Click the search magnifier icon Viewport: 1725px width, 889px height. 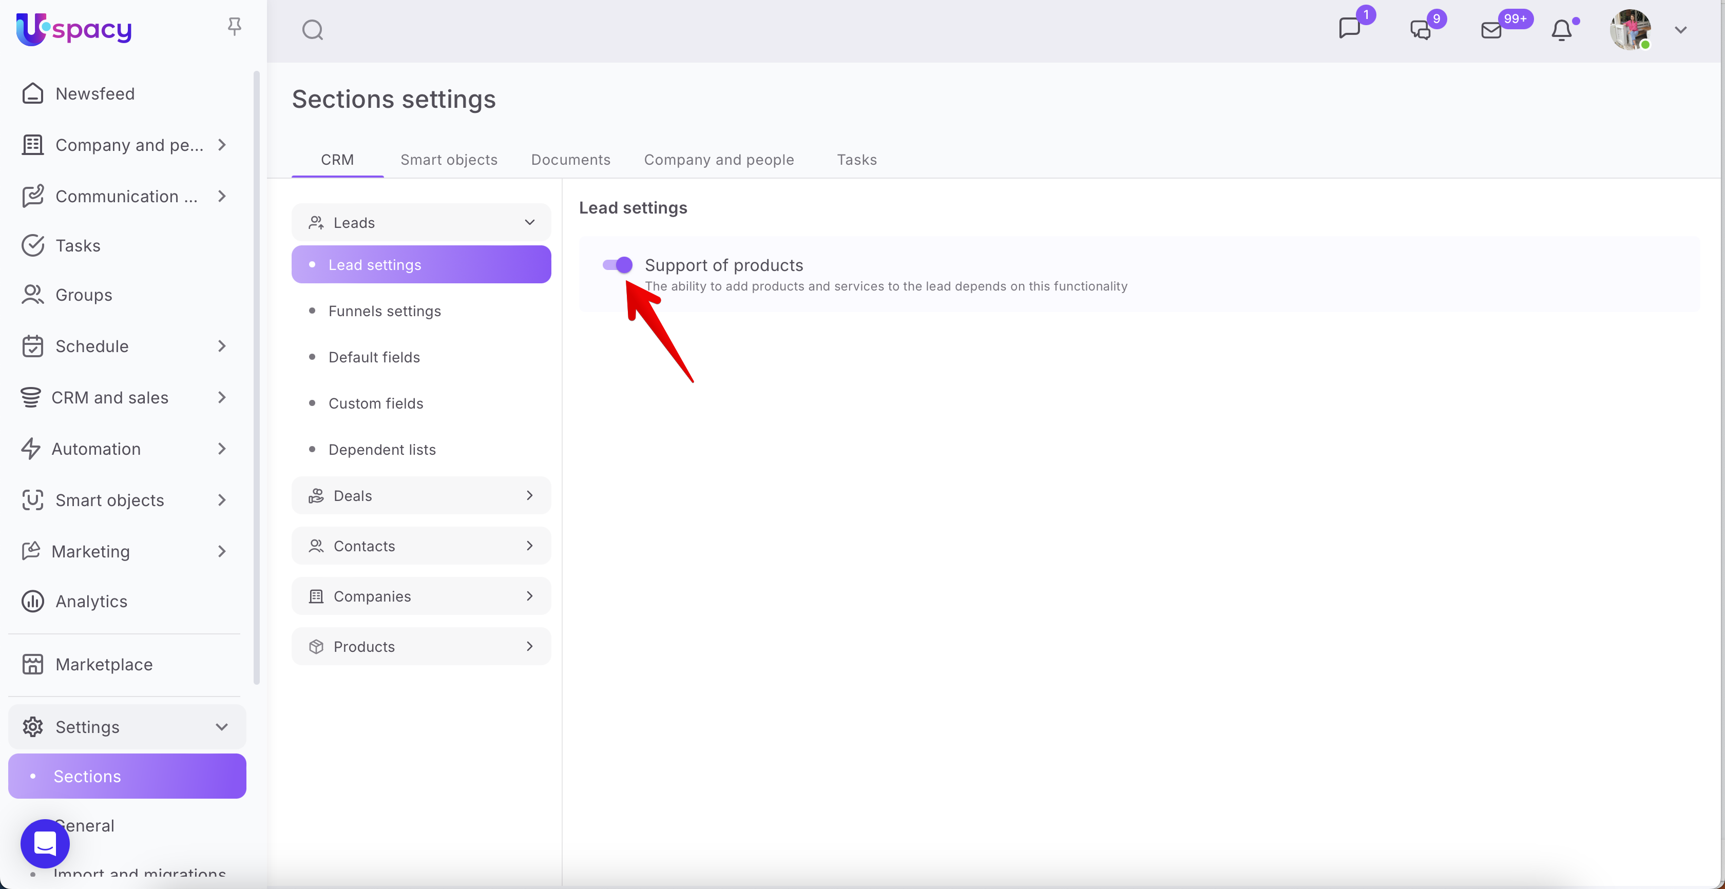click(x=312, y=30)
